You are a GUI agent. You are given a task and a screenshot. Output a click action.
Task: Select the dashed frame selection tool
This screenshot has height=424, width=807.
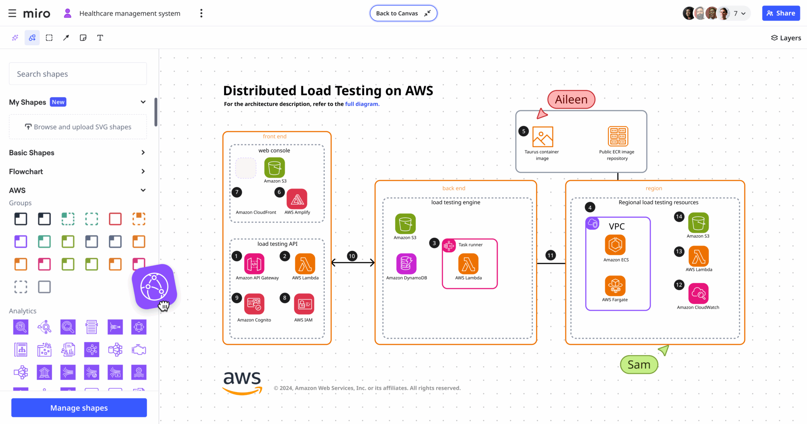49,37
